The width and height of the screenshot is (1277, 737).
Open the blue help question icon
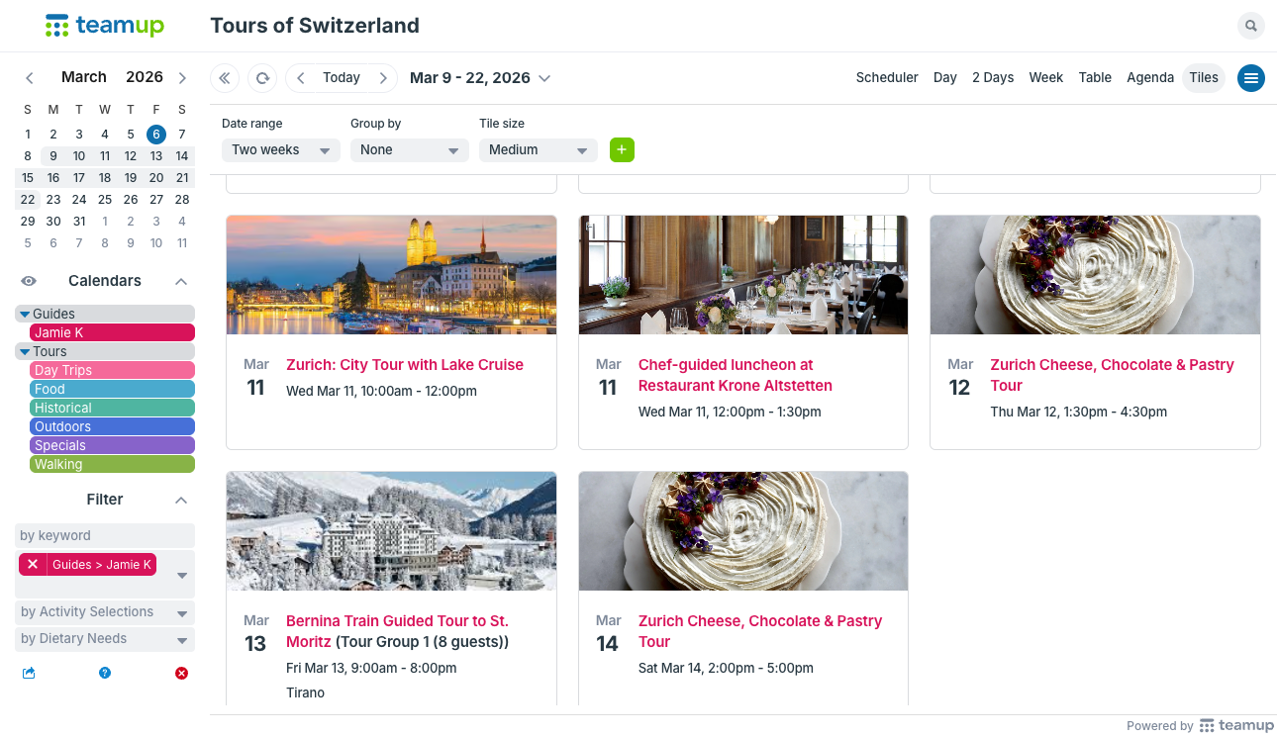[105, 674]
